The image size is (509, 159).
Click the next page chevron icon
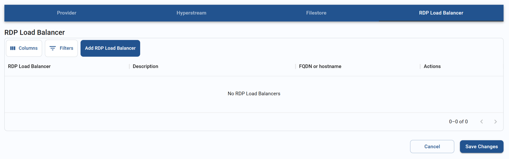click(496, 121)
